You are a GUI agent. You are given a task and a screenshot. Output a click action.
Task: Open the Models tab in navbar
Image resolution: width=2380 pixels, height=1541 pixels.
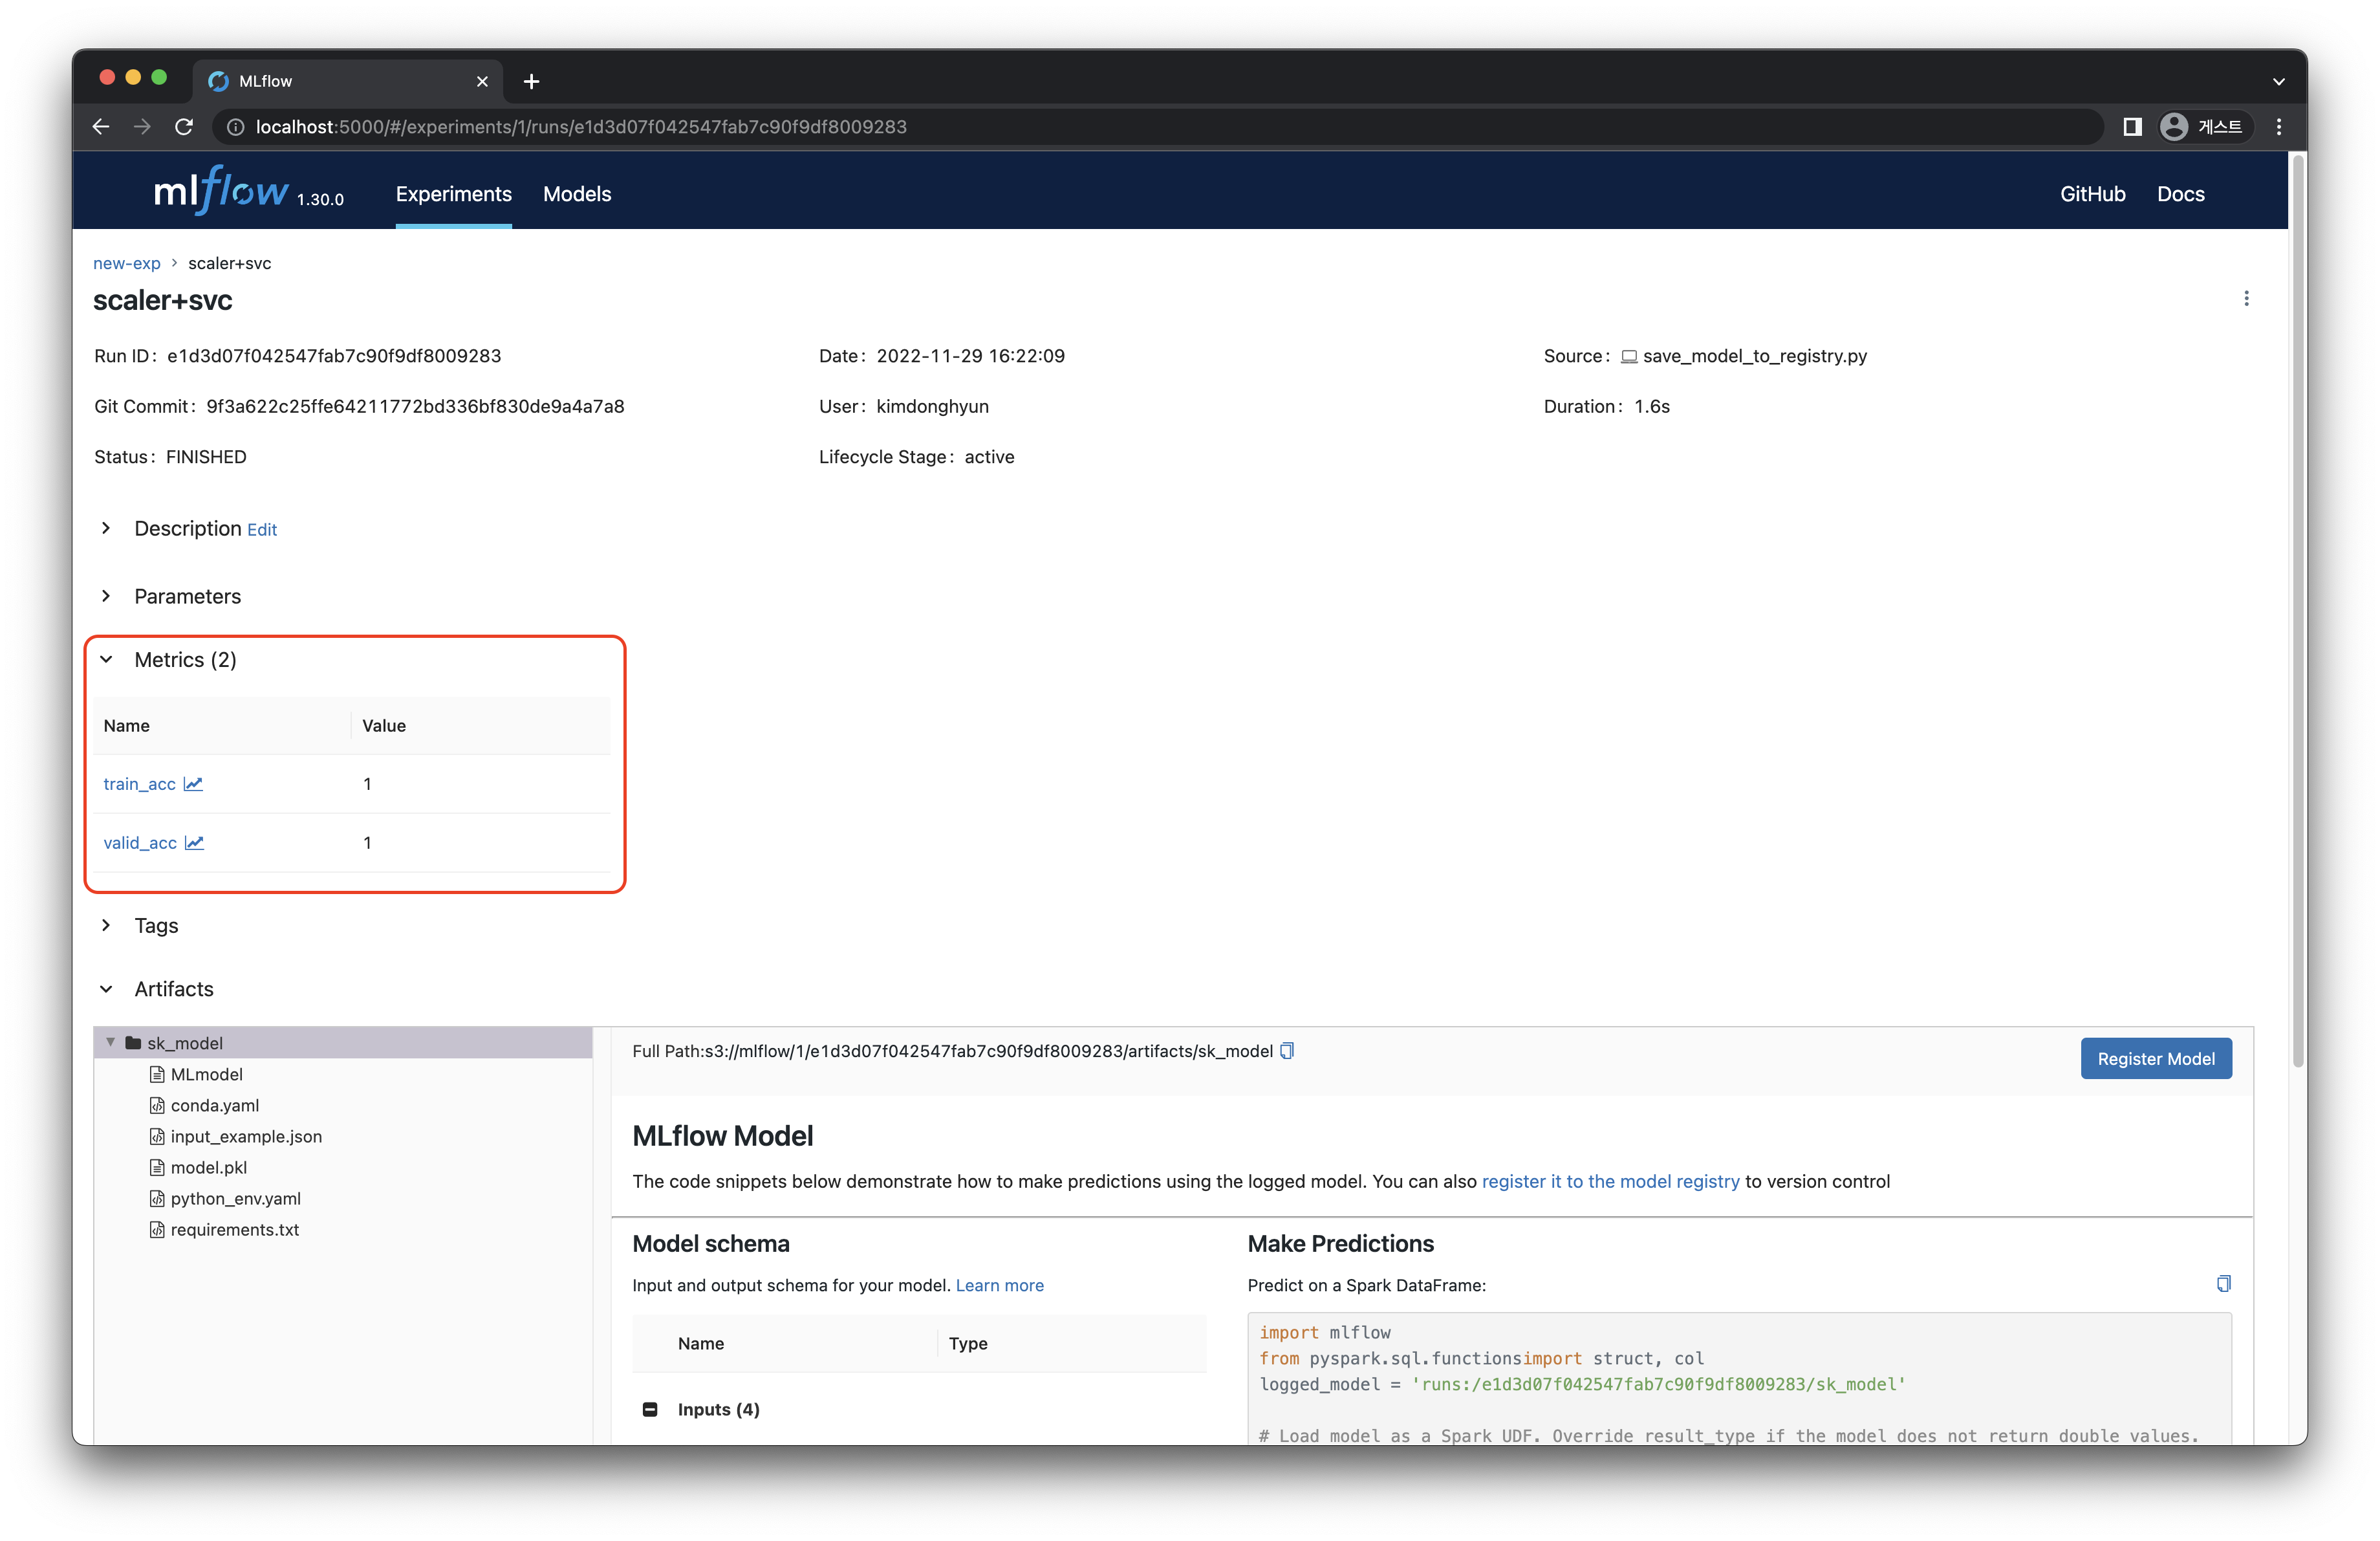pos(578,193)
